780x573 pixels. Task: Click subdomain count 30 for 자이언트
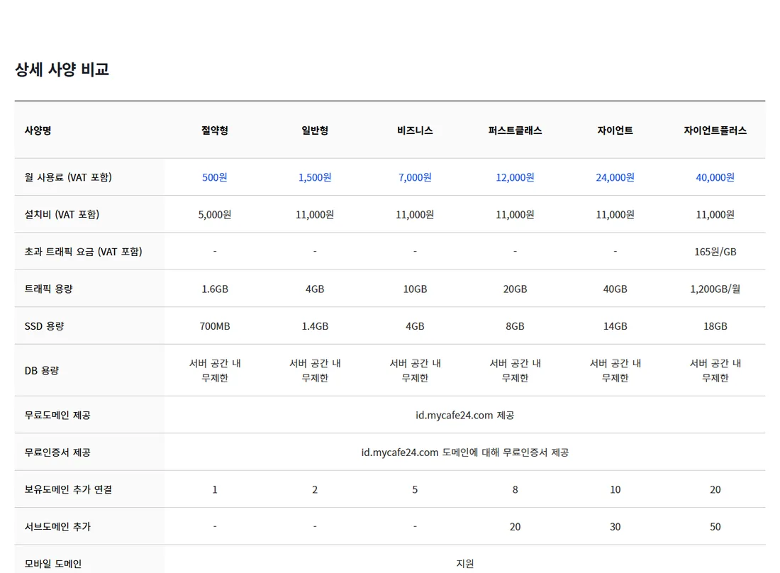[x=615, y=527]
